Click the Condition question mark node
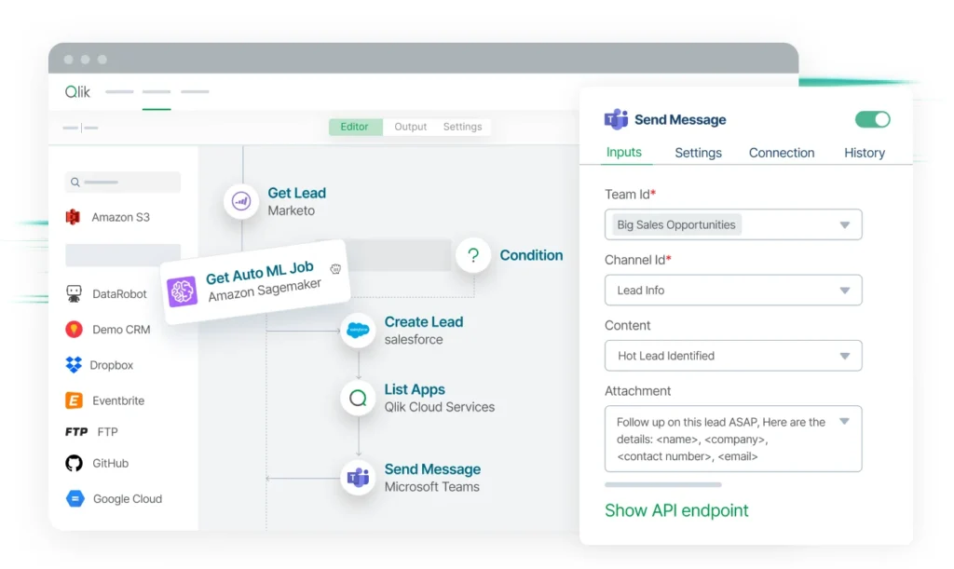The width and height of the screenshot is (954, 569). point(473,255)
